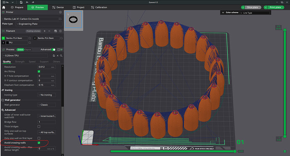Open the Ironing type dropdown
The height and width of the screenshot is (156, 290).
pos(46,95)
